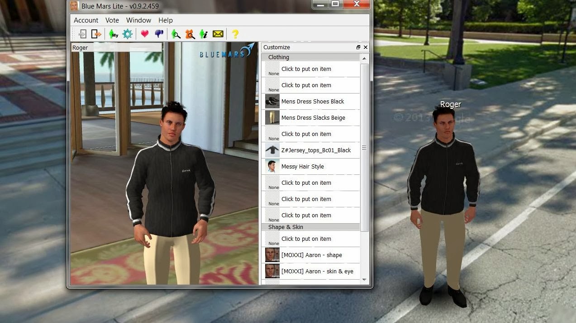
Task: Open the Vote menu
Action: tap(112, 20)
